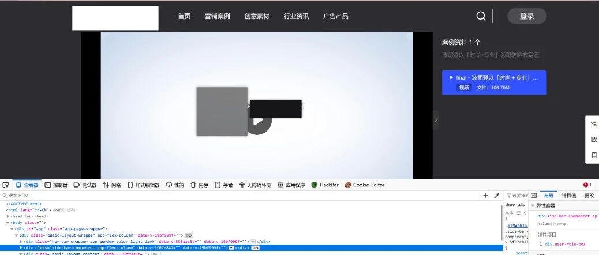
Task: Collapse the 弹性容器 flex container section
Action: tap(533, 206)
